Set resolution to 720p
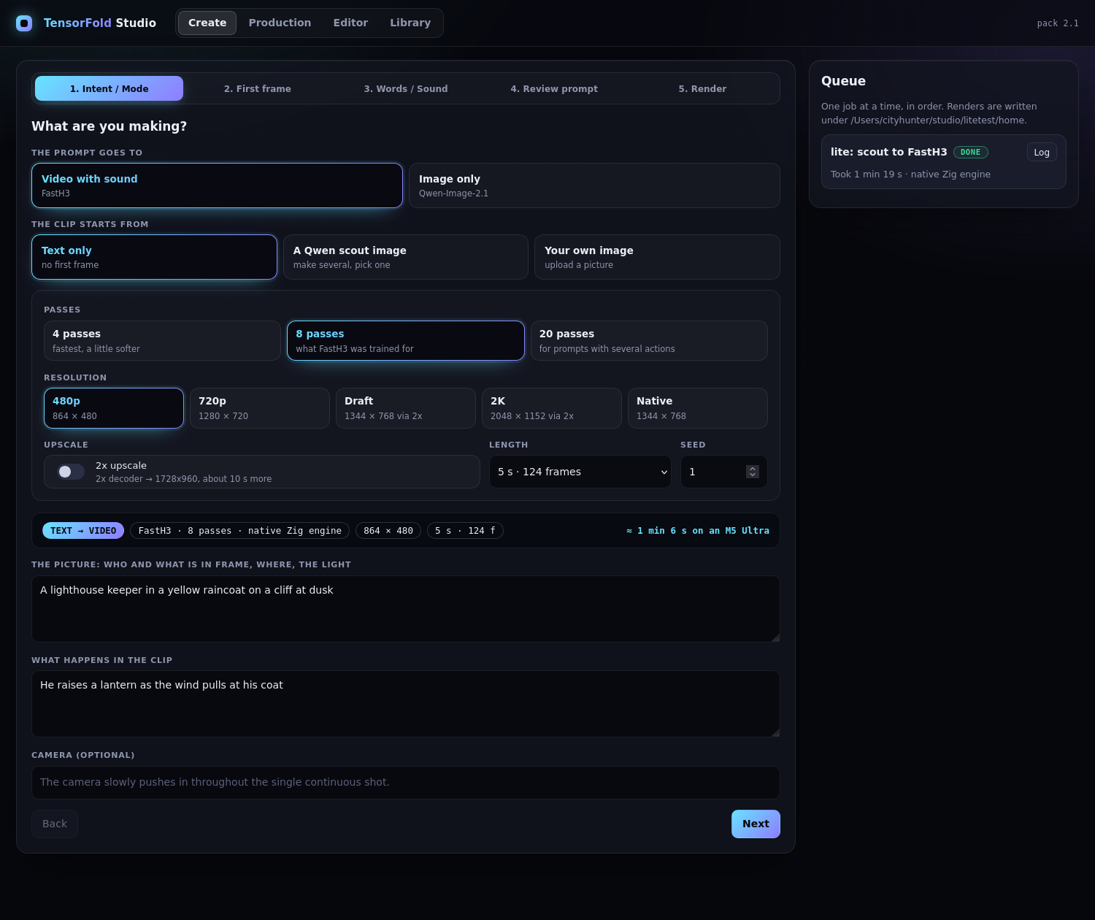Screen dimensions: 1095x920 [x=260, y=408]
